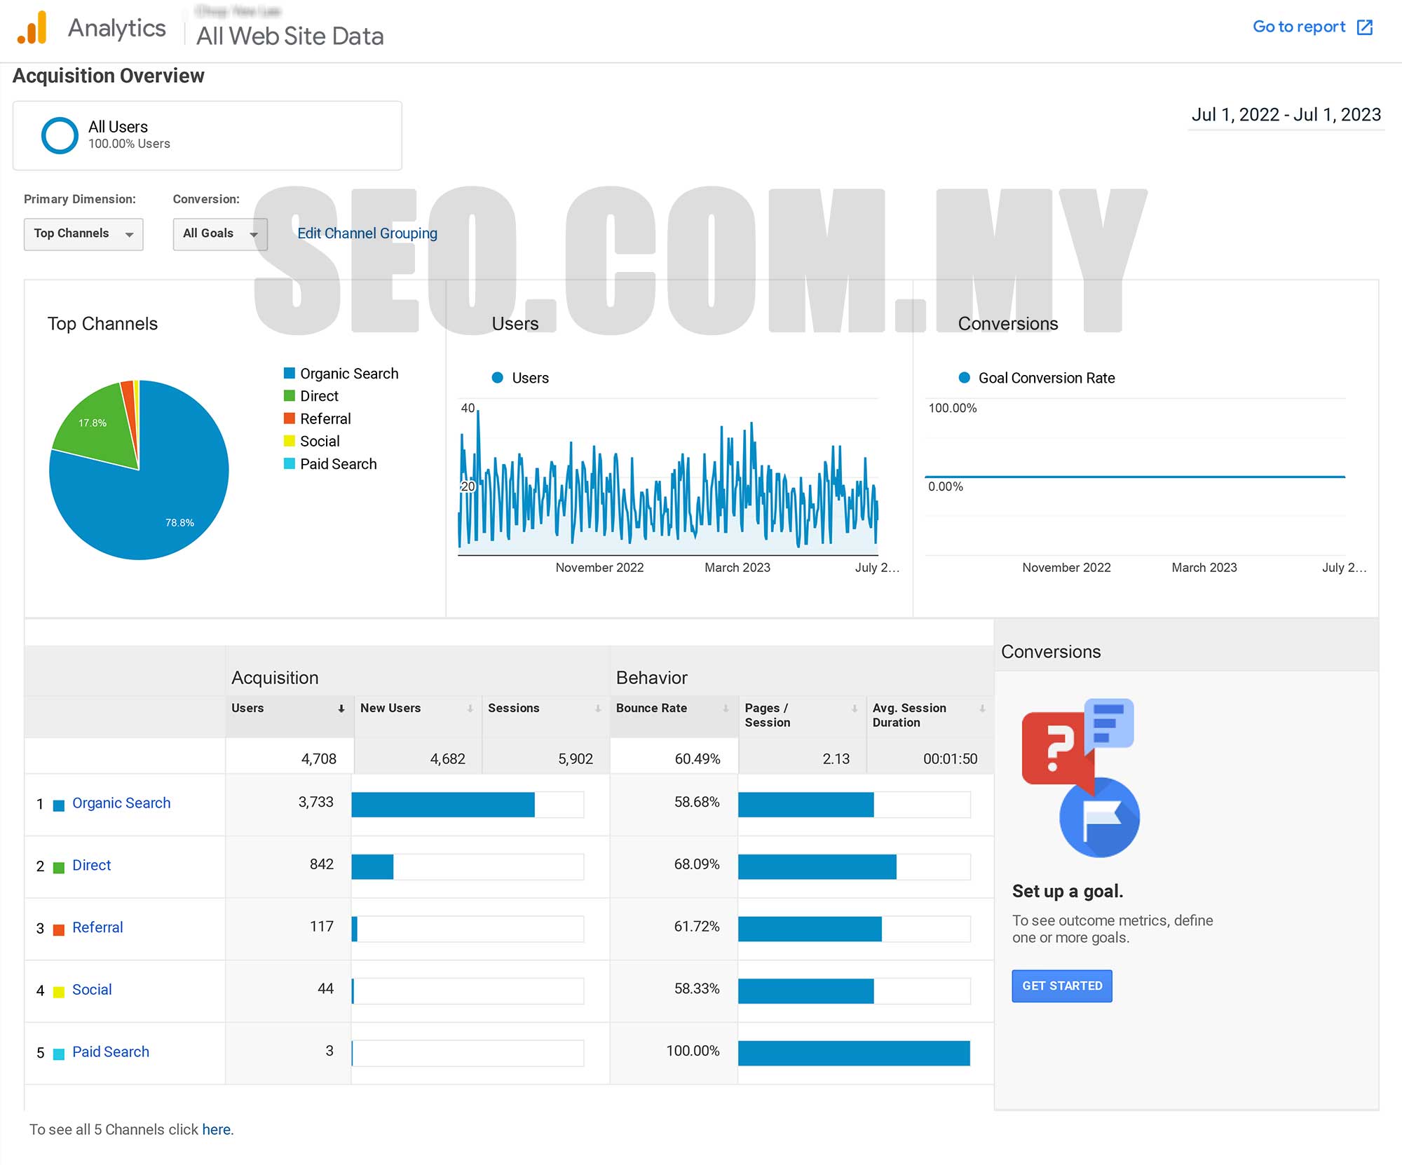
Task: Click the Paid Search cyan legend swatch
Action: click(x=289, y=463)
